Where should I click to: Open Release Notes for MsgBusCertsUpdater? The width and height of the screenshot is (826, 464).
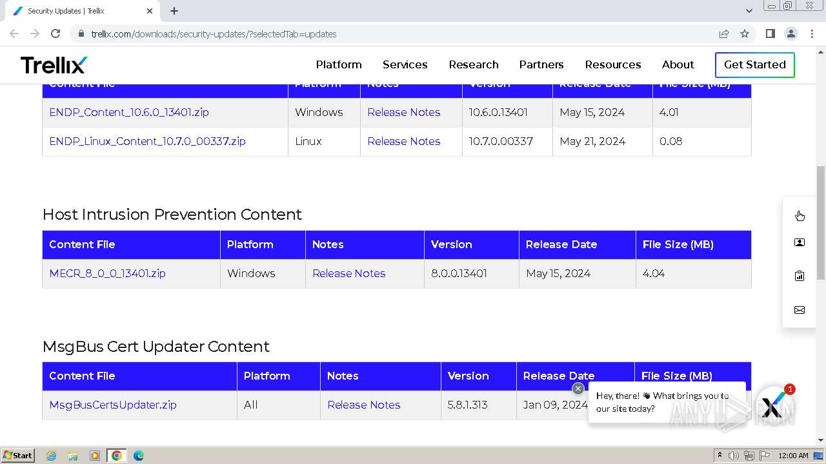pos(364,405)
